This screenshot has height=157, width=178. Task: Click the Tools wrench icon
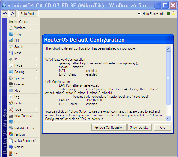click(x=11, y=109)
